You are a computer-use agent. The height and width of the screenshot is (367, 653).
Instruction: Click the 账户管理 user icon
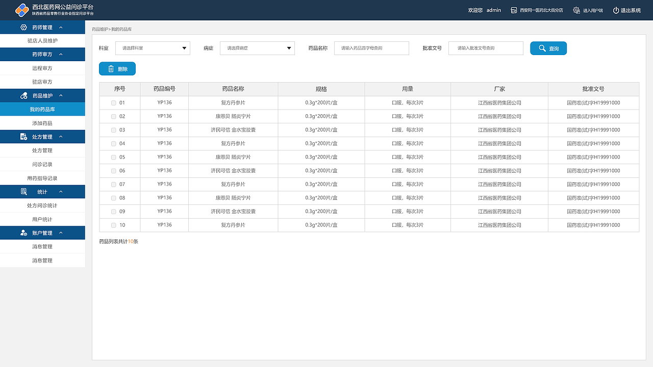tap(23, 233)
